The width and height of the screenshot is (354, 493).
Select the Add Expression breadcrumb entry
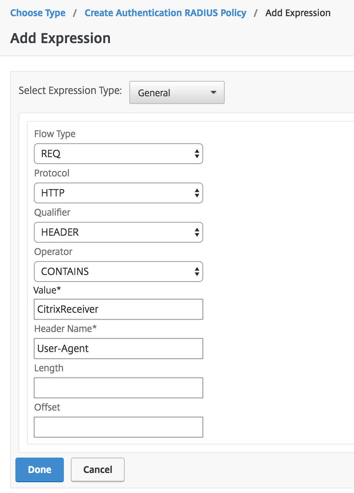point(297,13)
